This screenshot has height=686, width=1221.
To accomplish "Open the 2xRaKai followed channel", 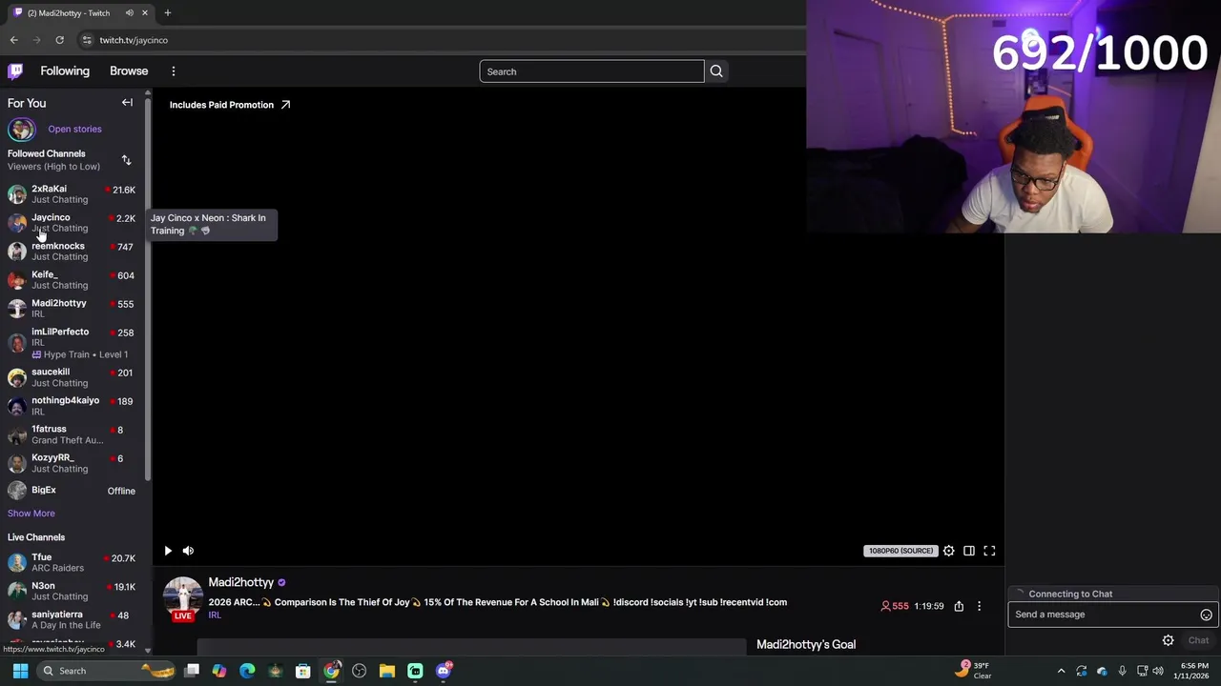I will coord(74,194).
